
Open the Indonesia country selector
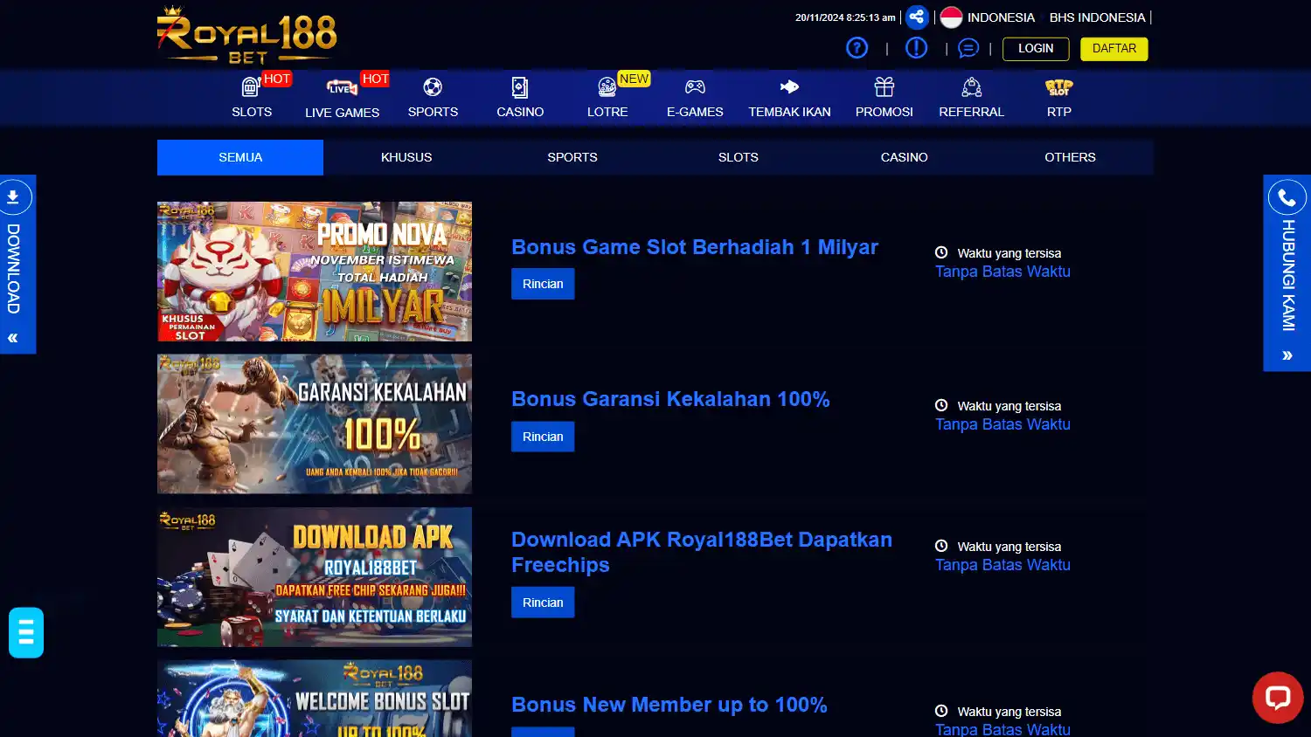(x=1001, y=17)
